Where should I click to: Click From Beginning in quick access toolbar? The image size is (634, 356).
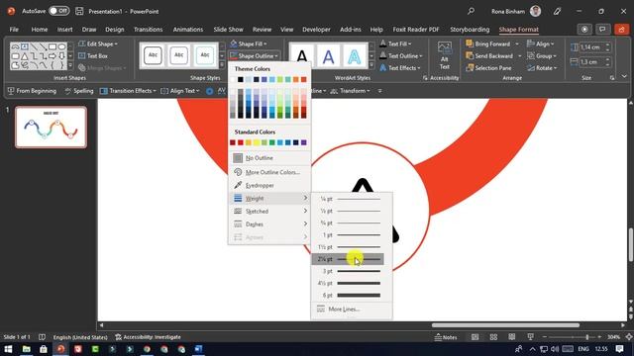tap(32, 91)
